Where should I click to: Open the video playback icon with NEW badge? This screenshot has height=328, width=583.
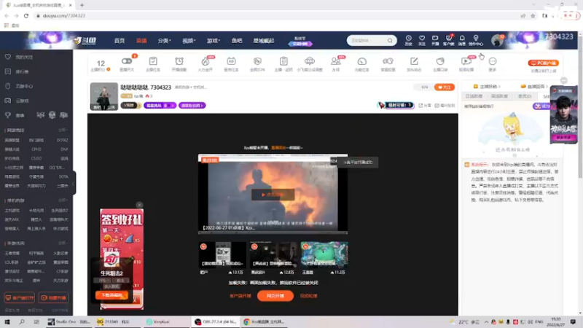pyautogui.click(x=466, y=61)
